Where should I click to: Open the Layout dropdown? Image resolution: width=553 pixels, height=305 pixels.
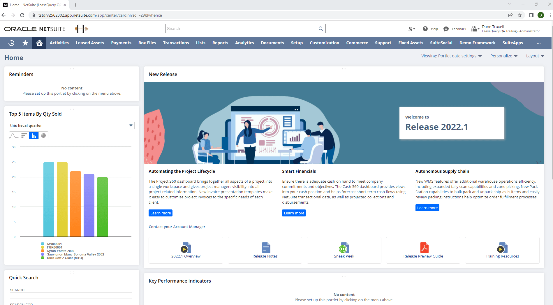pyautogui.click(x=535, y=56)
